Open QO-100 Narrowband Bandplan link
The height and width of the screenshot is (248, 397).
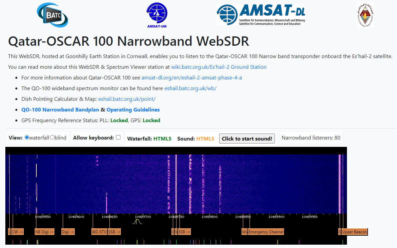60,110
